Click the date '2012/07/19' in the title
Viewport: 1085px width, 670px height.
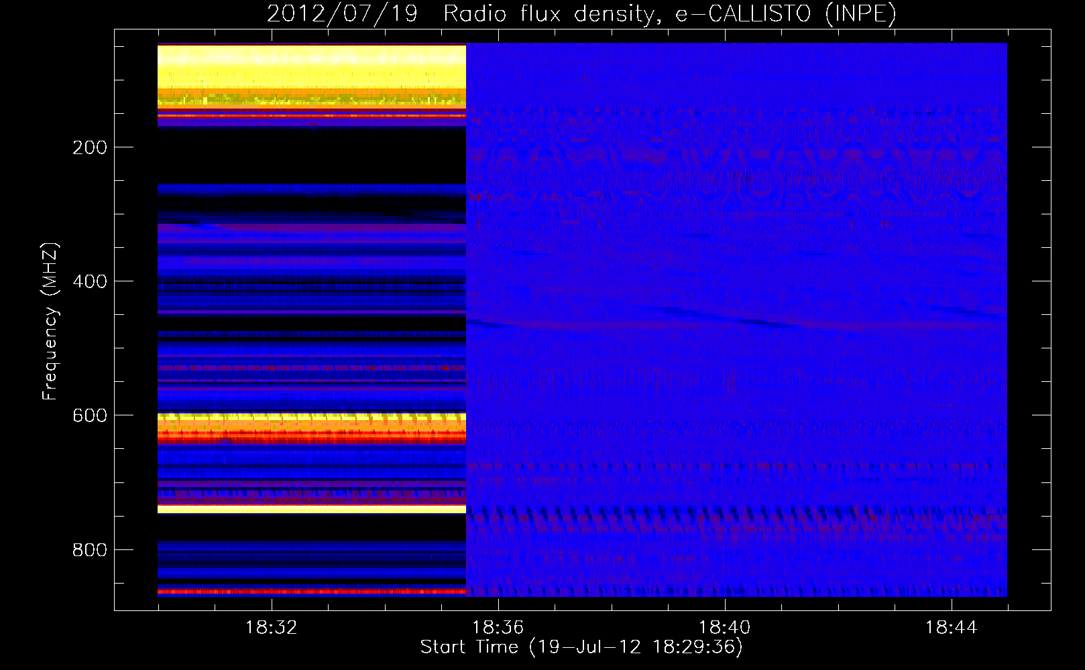pyautogui.click(x=342, y=13)
